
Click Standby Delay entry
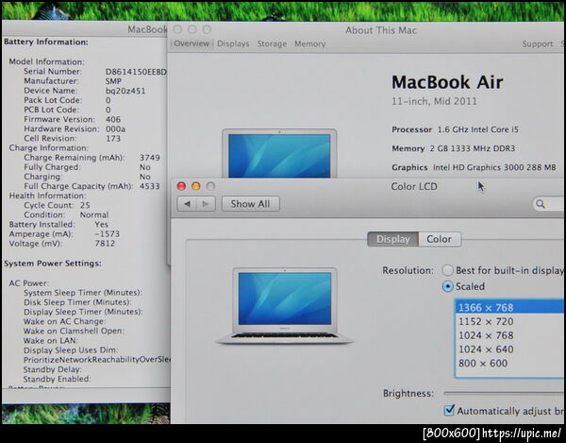point(53,369)
